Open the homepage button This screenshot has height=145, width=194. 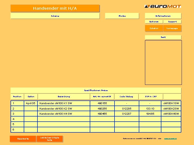(172, 28)
